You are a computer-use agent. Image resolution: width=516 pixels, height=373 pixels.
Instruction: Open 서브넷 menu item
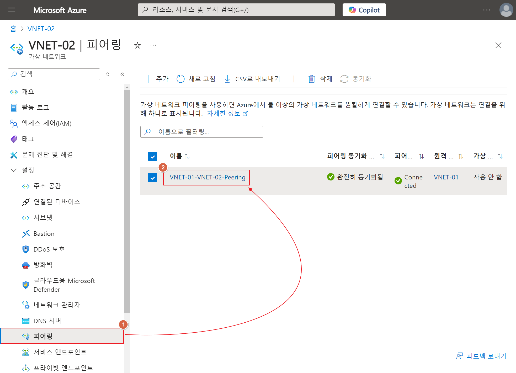click(43, 218)
